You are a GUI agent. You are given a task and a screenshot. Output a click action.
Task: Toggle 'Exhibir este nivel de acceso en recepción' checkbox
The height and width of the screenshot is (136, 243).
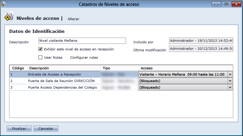click(x=40, y=49)
